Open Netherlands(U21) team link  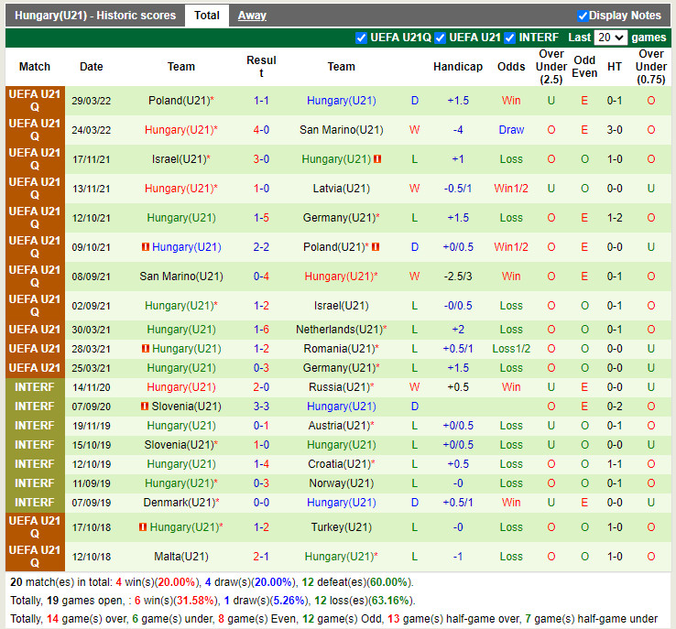coord(339,330)
